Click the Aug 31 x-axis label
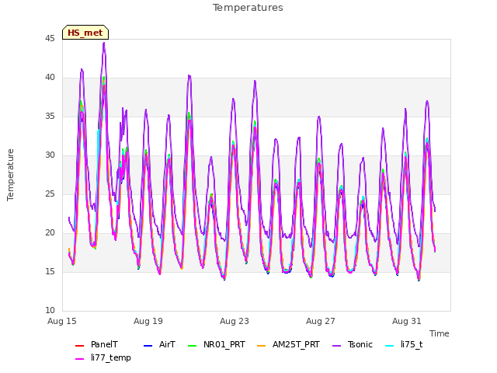Image resolution: width=497 pixels, height=373 pixels. (x=407, y=321)
